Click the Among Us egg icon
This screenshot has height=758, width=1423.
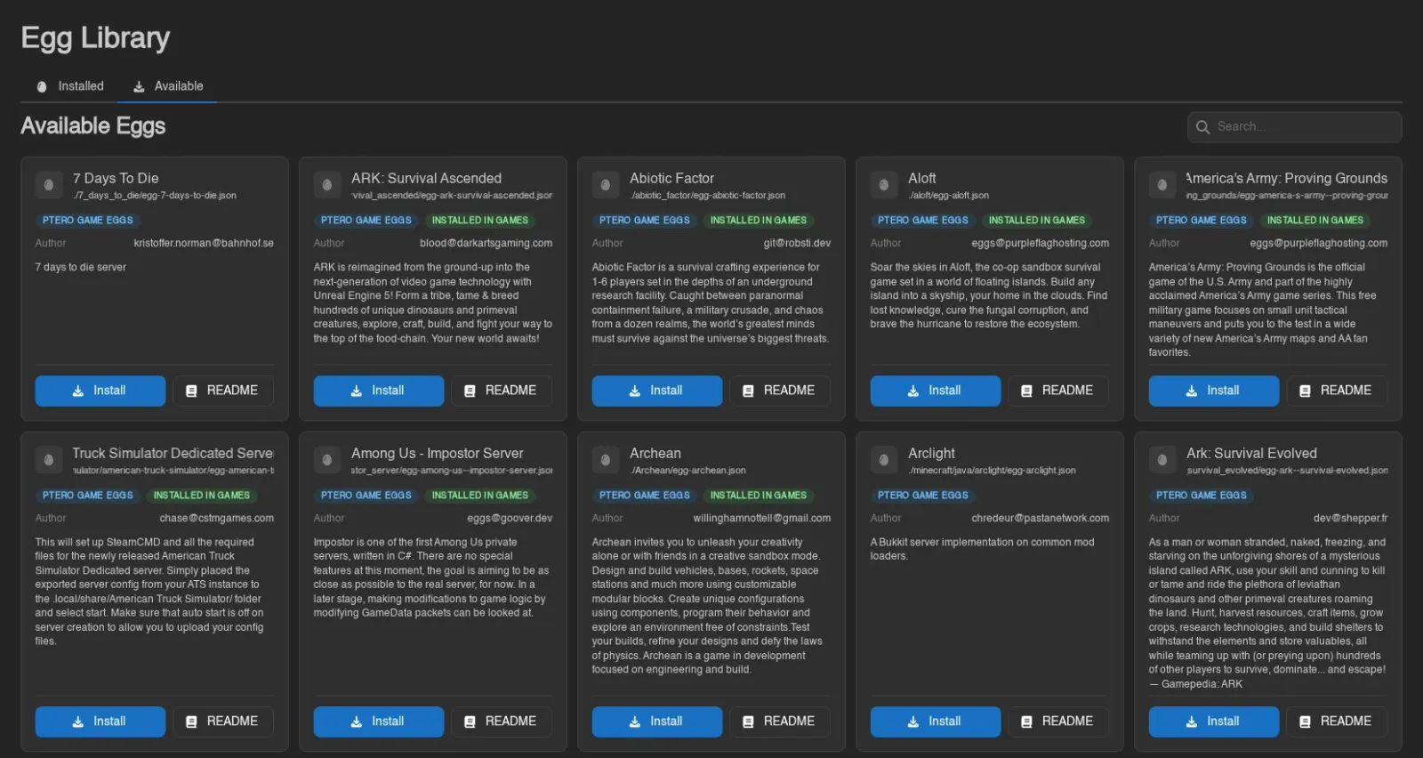pyautogui.click(x=327, y=460)
